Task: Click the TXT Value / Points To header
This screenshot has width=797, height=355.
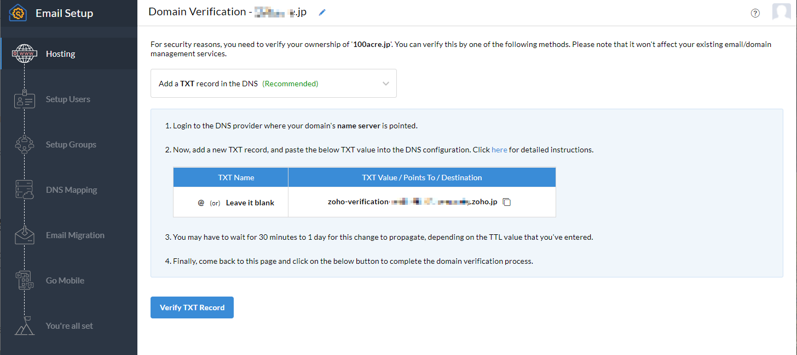Action: point(422,177)
